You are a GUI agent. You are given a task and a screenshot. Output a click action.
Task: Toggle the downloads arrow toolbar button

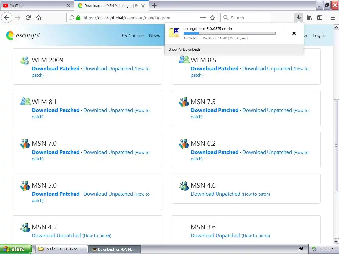(299, 18)
